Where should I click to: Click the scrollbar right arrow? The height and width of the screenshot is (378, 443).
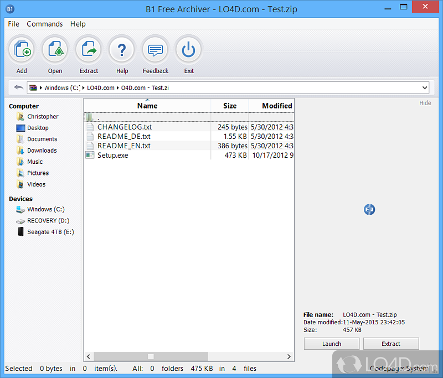pos(289,356)
